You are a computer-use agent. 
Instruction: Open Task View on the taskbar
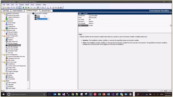pos(49,94)
